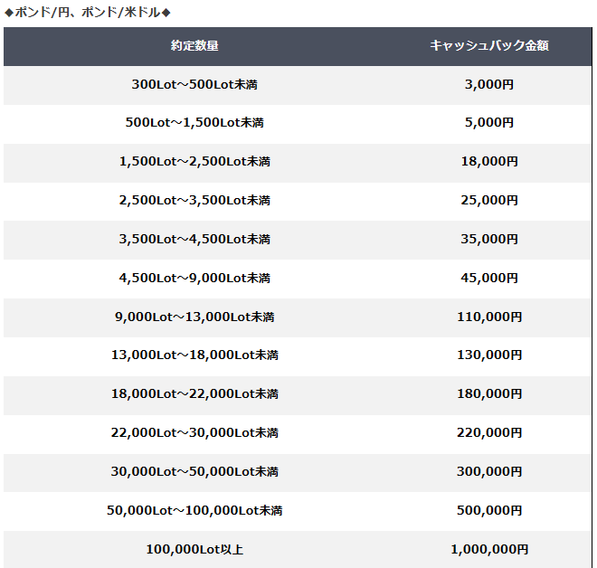Click the 2,500Lot～3,500Lot未満 cell
Screen dimensions: 597x568
(194, 201)
